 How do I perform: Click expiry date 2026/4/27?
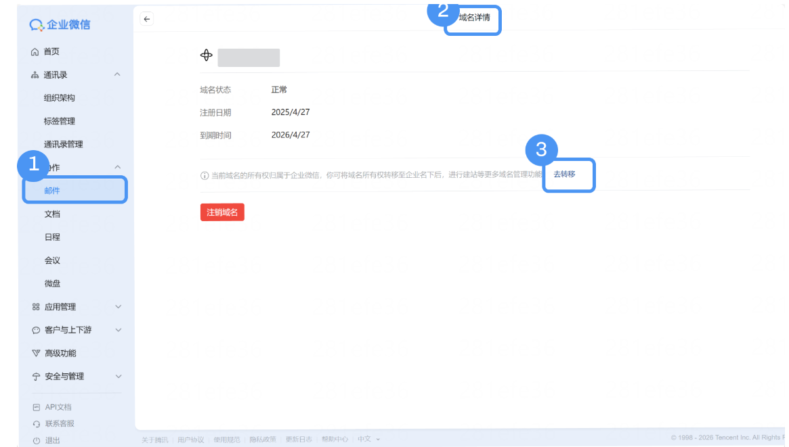coord(291,135)
